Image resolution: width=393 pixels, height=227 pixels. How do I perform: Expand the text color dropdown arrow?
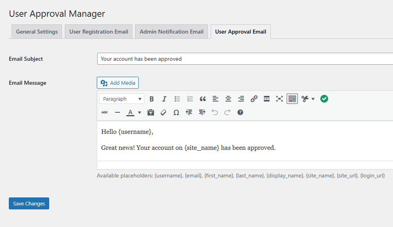click(140, 112)
